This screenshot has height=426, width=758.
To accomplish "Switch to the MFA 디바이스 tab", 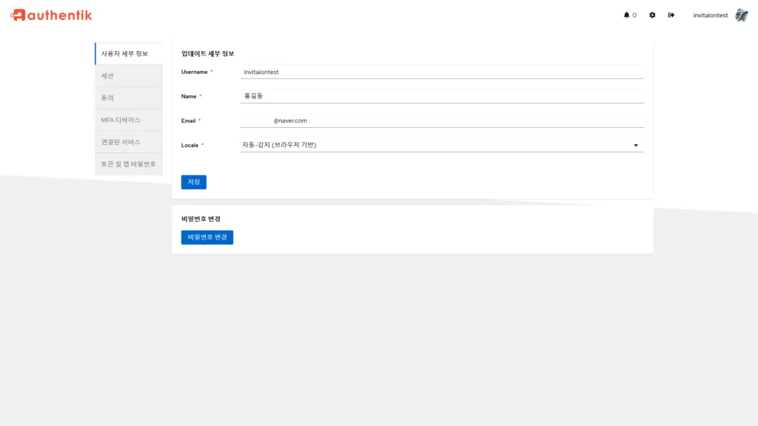I will [128, 119].
